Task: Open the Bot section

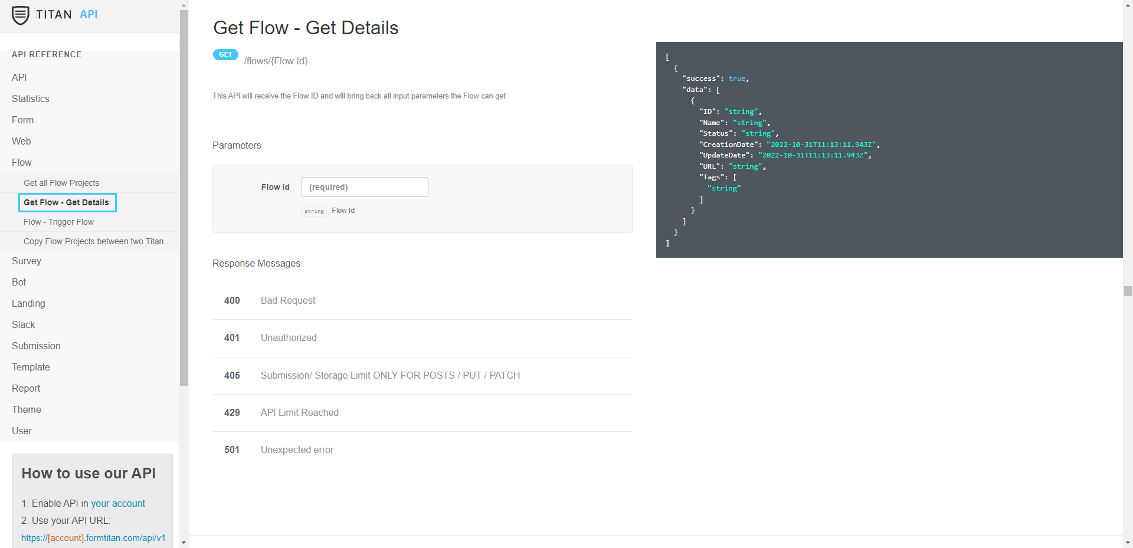Action: [18, 282]
